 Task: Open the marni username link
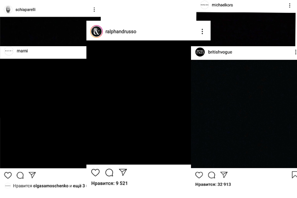point(22,51)
